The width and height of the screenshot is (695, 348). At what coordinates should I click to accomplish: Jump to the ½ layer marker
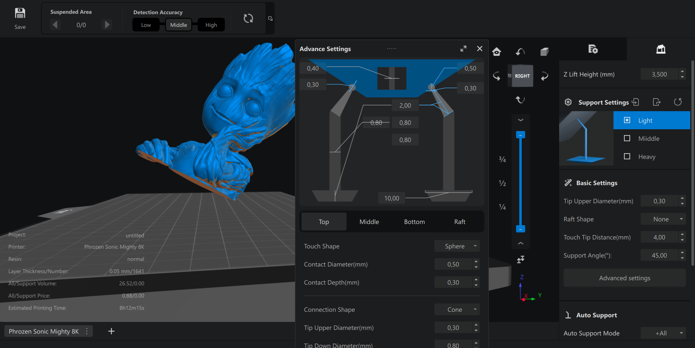[502, 183]
